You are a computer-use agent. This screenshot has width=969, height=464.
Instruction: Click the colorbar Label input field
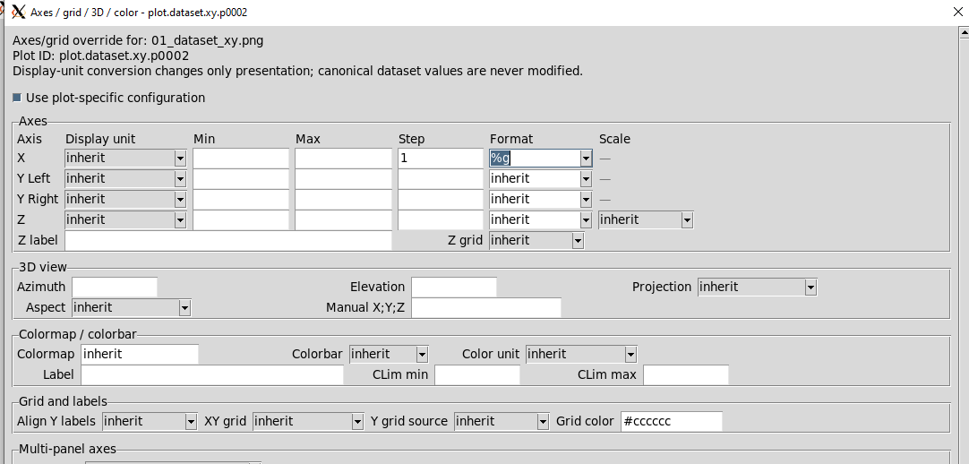pos(212,374)
